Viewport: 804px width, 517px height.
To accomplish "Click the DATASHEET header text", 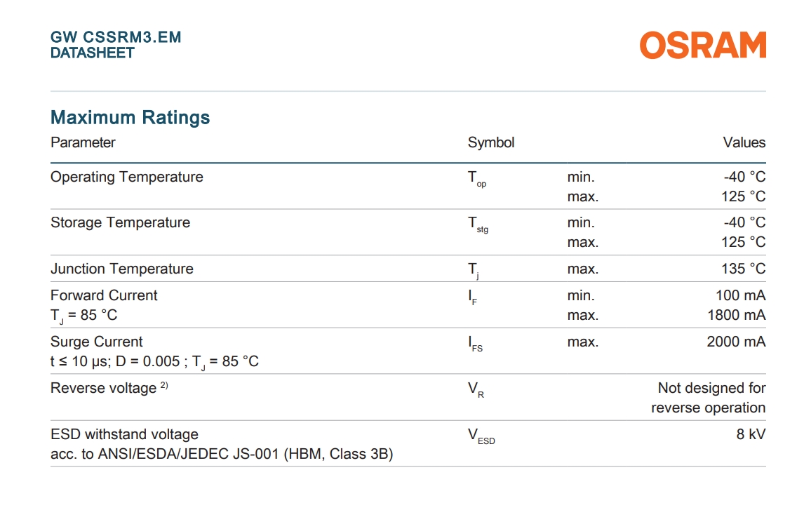I will pos(92,53).
